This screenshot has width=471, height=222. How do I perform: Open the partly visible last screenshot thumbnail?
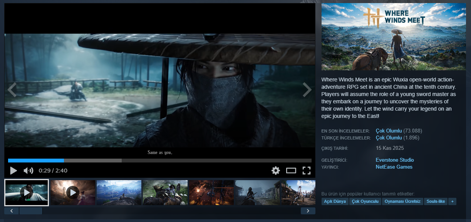[x=298, y=192]
